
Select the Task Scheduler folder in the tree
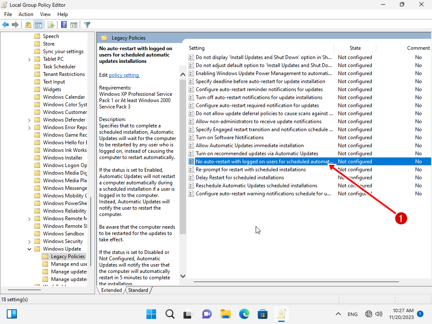click(59, 67)
